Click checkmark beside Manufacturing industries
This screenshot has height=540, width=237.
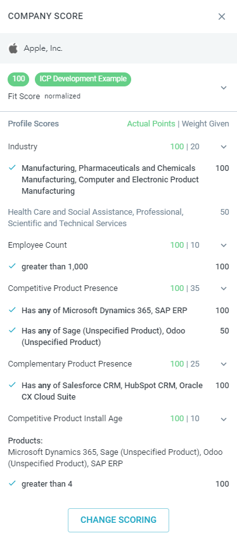[x=13, y=168]
